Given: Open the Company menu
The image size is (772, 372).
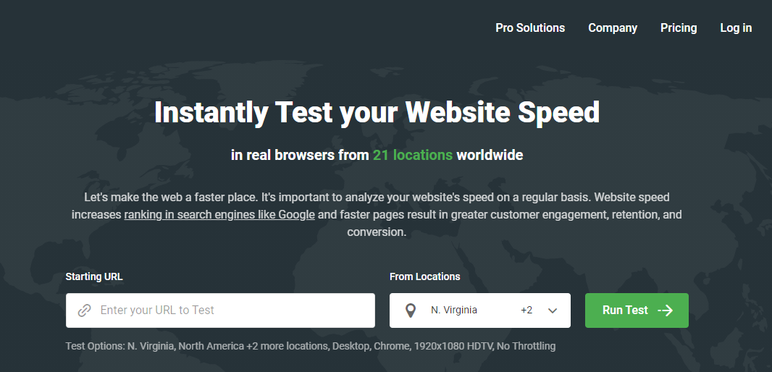Looking at the screenshot, I should click(613, 28).
